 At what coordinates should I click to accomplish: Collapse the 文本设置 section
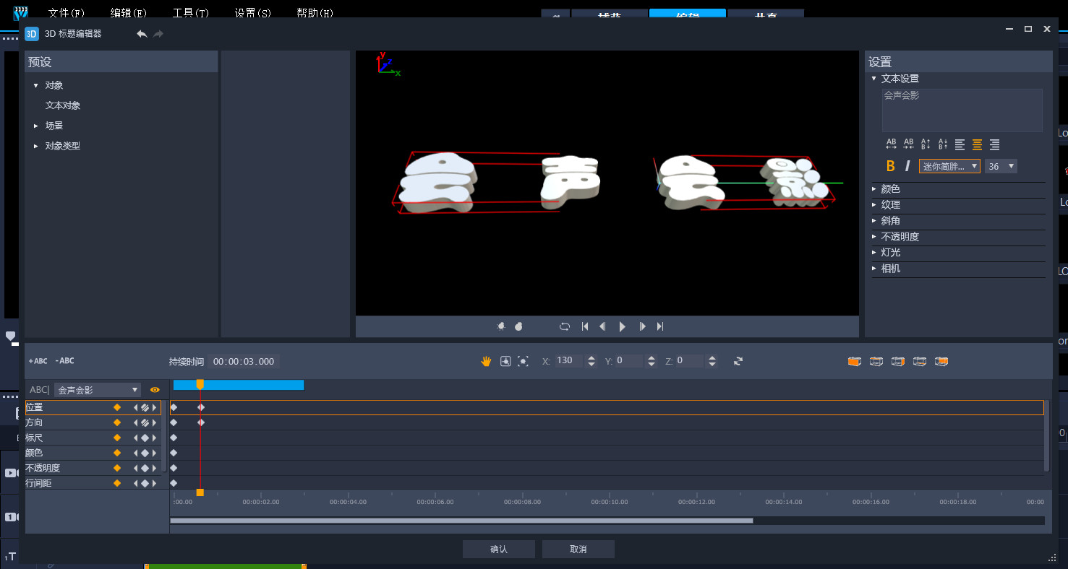(x=874, y=79)
